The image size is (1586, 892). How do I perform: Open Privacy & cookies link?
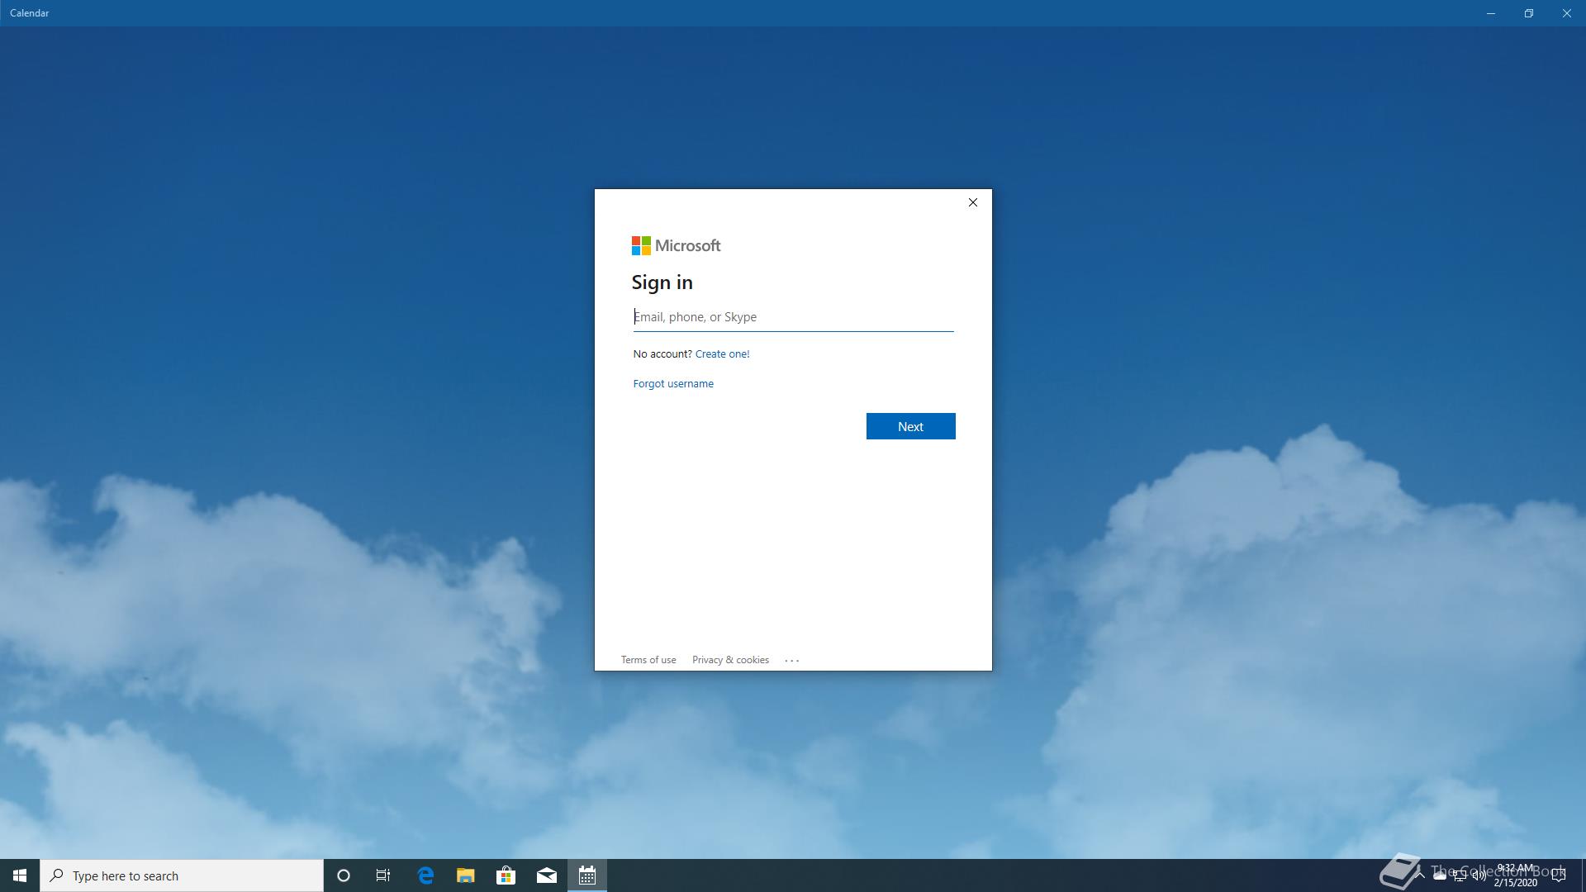pos(729,660)
